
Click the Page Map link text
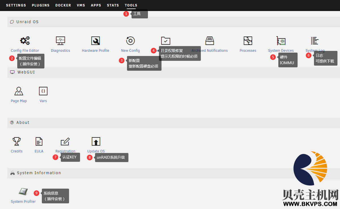(19, 101)
